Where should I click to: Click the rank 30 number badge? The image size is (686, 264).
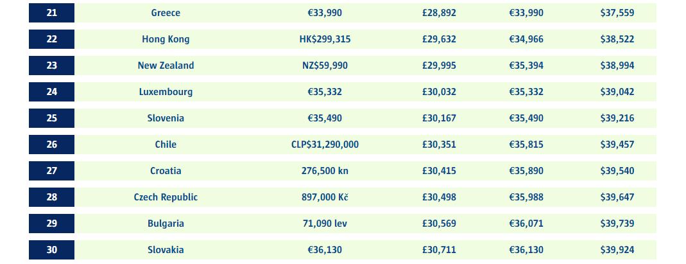coord(51,250)
